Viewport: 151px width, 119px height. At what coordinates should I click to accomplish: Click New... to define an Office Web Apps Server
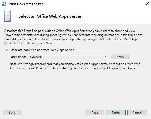tap(120, 57)
